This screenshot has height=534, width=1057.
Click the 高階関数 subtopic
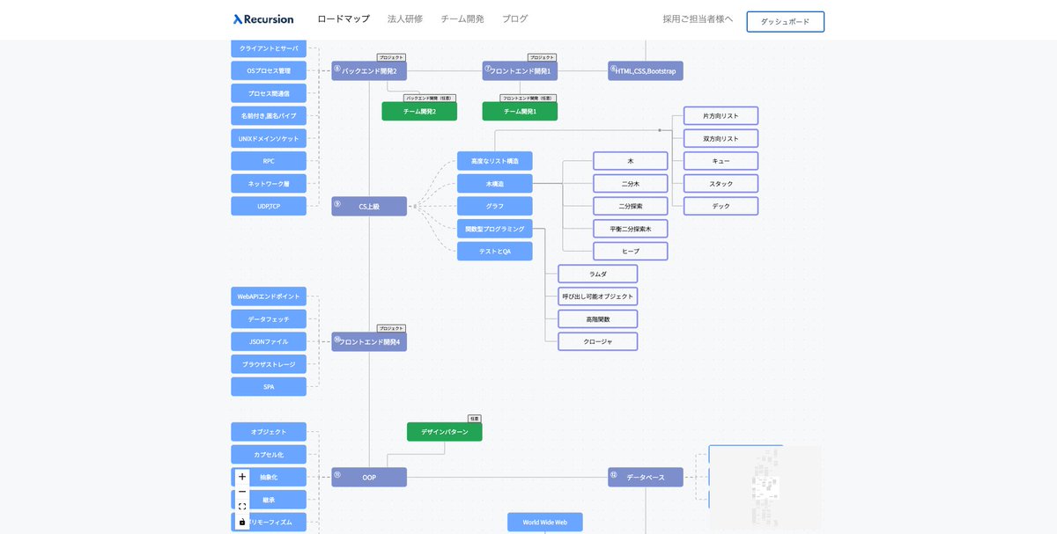[598, 319]
